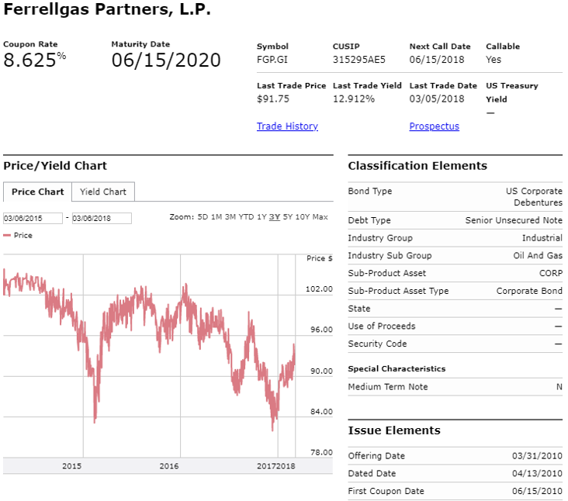Click the First Coupon Date 06/15/2010
This screenshot has width=568, height=501.
(x=537, y=491)
